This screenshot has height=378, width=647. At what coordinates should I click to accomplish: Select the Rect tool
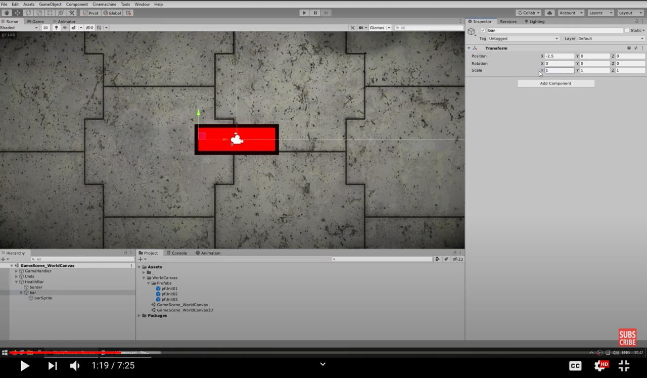point(50,13)
